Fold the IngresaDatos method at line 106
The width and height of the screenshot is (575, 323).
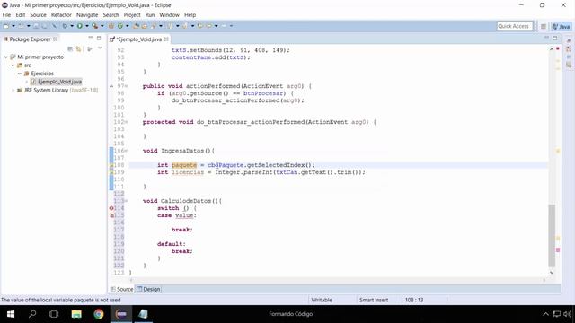tap(127, 151)
